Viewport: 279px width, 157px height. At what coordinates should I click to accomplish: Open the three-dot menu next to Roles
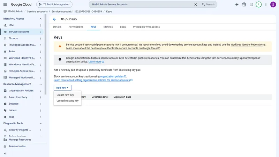click(x=40, y=51)
